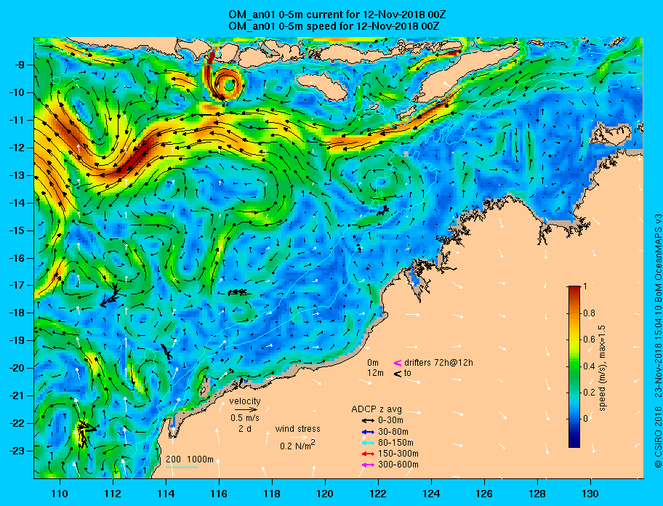Screen dimensions: 663x506
Task: Click the '-12' latitude axis label
Action: coord(17,148)
